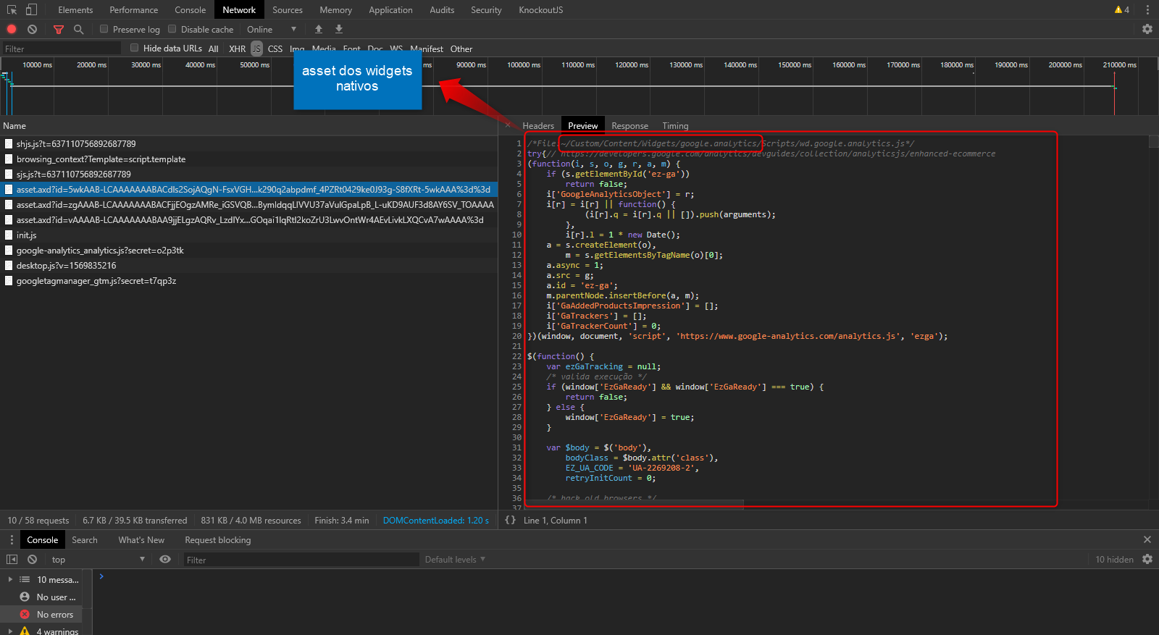Screen dimensions: 1159x635
Task: Filter requests by Other type
Action: coord(461,49)
